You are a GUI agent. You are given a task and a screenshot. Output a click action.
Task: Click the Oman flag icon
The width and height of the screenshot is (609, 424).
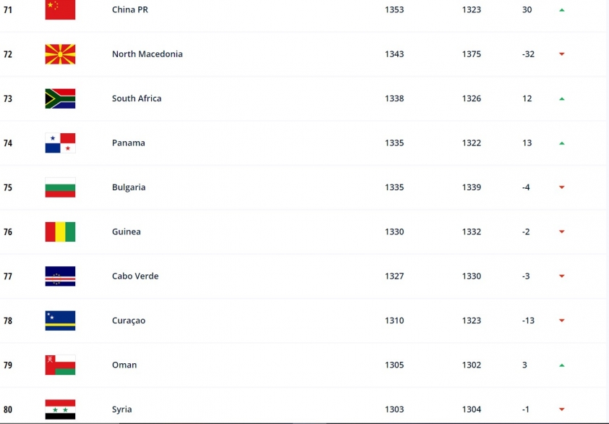60,365
